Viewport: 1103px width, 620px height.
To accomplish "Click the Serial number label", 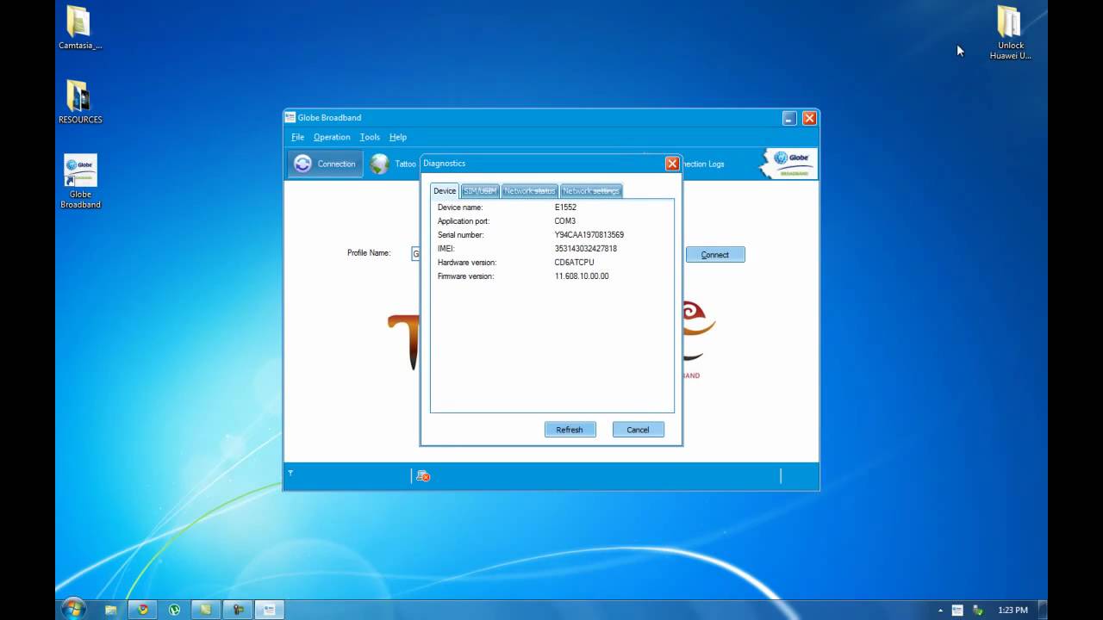I will [461, 235].
